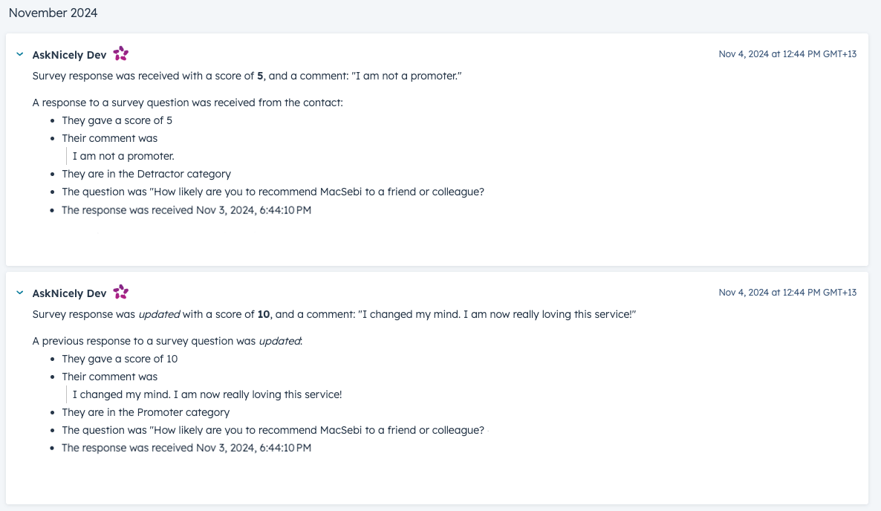Select the November 2024 month heading
Screen dimensions: 881x511
pos(53,13)
